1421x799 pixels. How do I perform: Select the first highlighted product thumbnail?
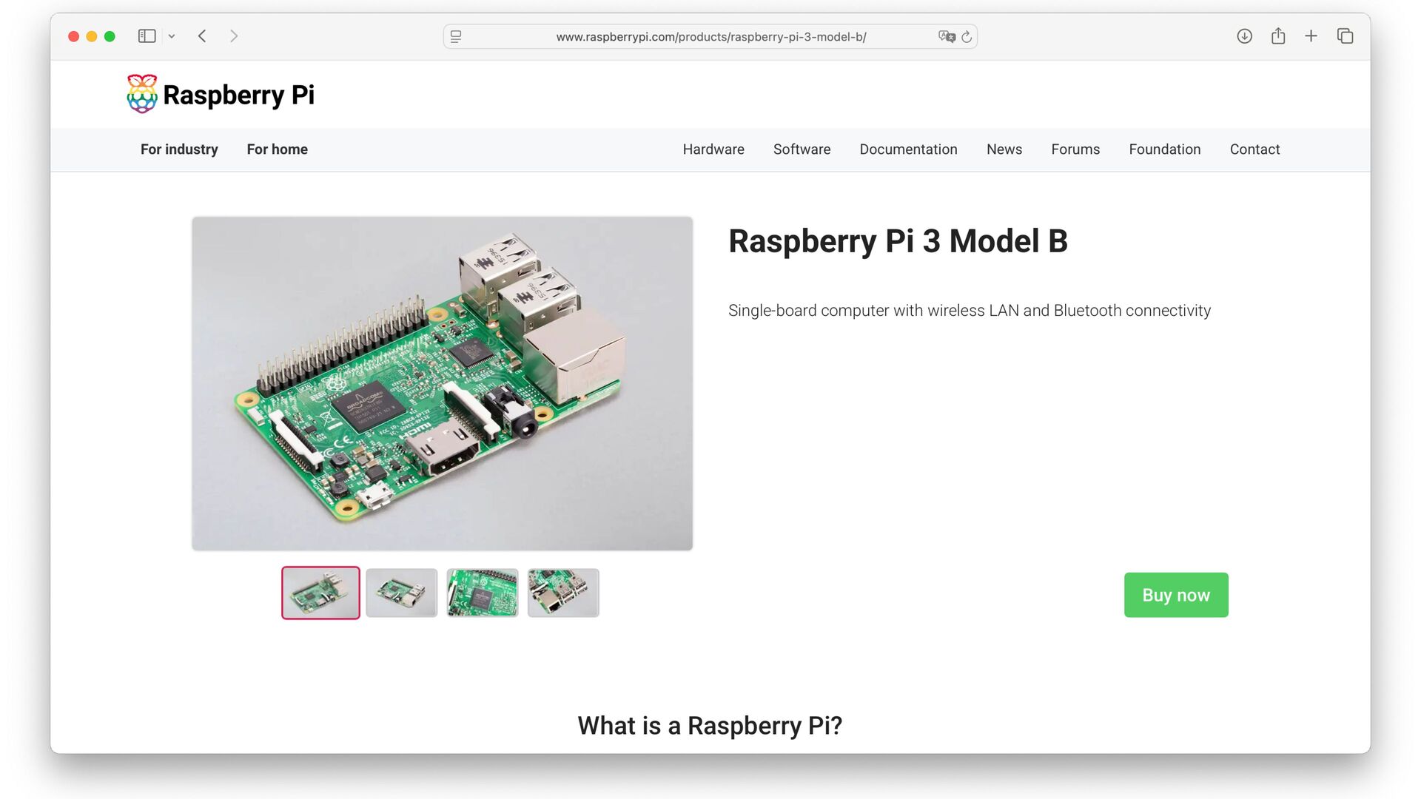coord(320,593)
